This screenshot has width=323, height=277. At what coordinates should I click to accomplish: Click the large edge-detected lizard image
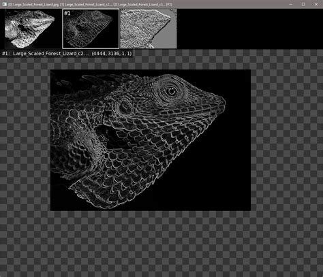coord(151,140)
